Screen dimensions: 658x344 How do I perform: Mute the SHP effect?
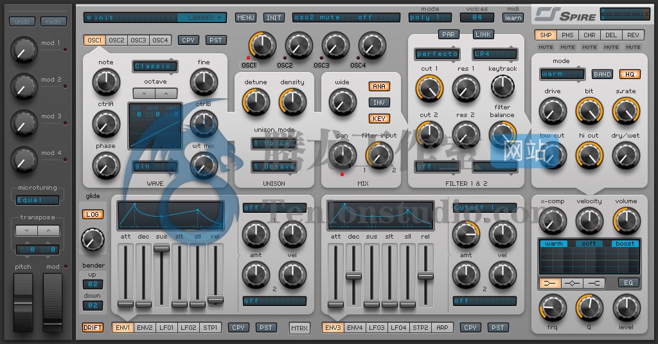click(546, 47)
